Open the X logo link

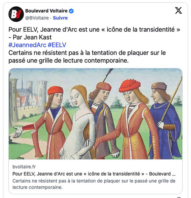[x=179, y=10]
